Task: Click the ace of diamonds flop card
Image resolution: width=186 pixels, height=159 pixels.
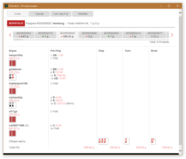Action: pos(102,141)
